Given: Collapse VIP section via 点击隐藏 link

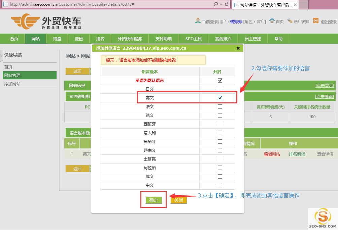Looking at the screenshot, I should tap(324, 97).
